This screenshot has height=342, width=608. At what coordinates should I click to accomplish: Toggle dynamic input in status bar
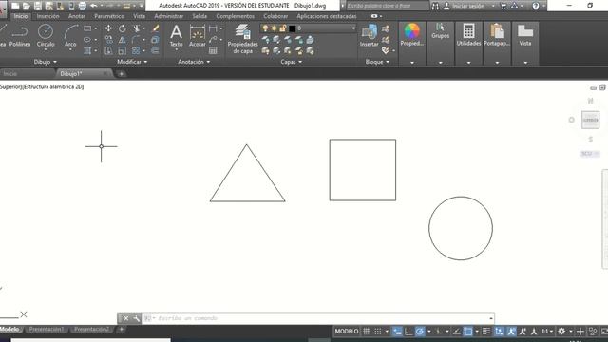(397, 332)
